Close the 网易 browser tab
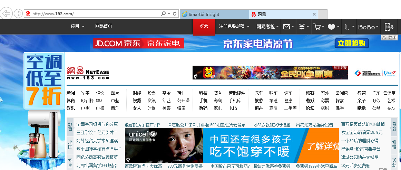This screenshot has width=401, height=170. [314, 14]
